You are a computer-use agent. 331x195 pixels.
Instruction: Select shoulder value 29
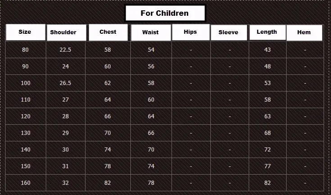tap(65, 133)
